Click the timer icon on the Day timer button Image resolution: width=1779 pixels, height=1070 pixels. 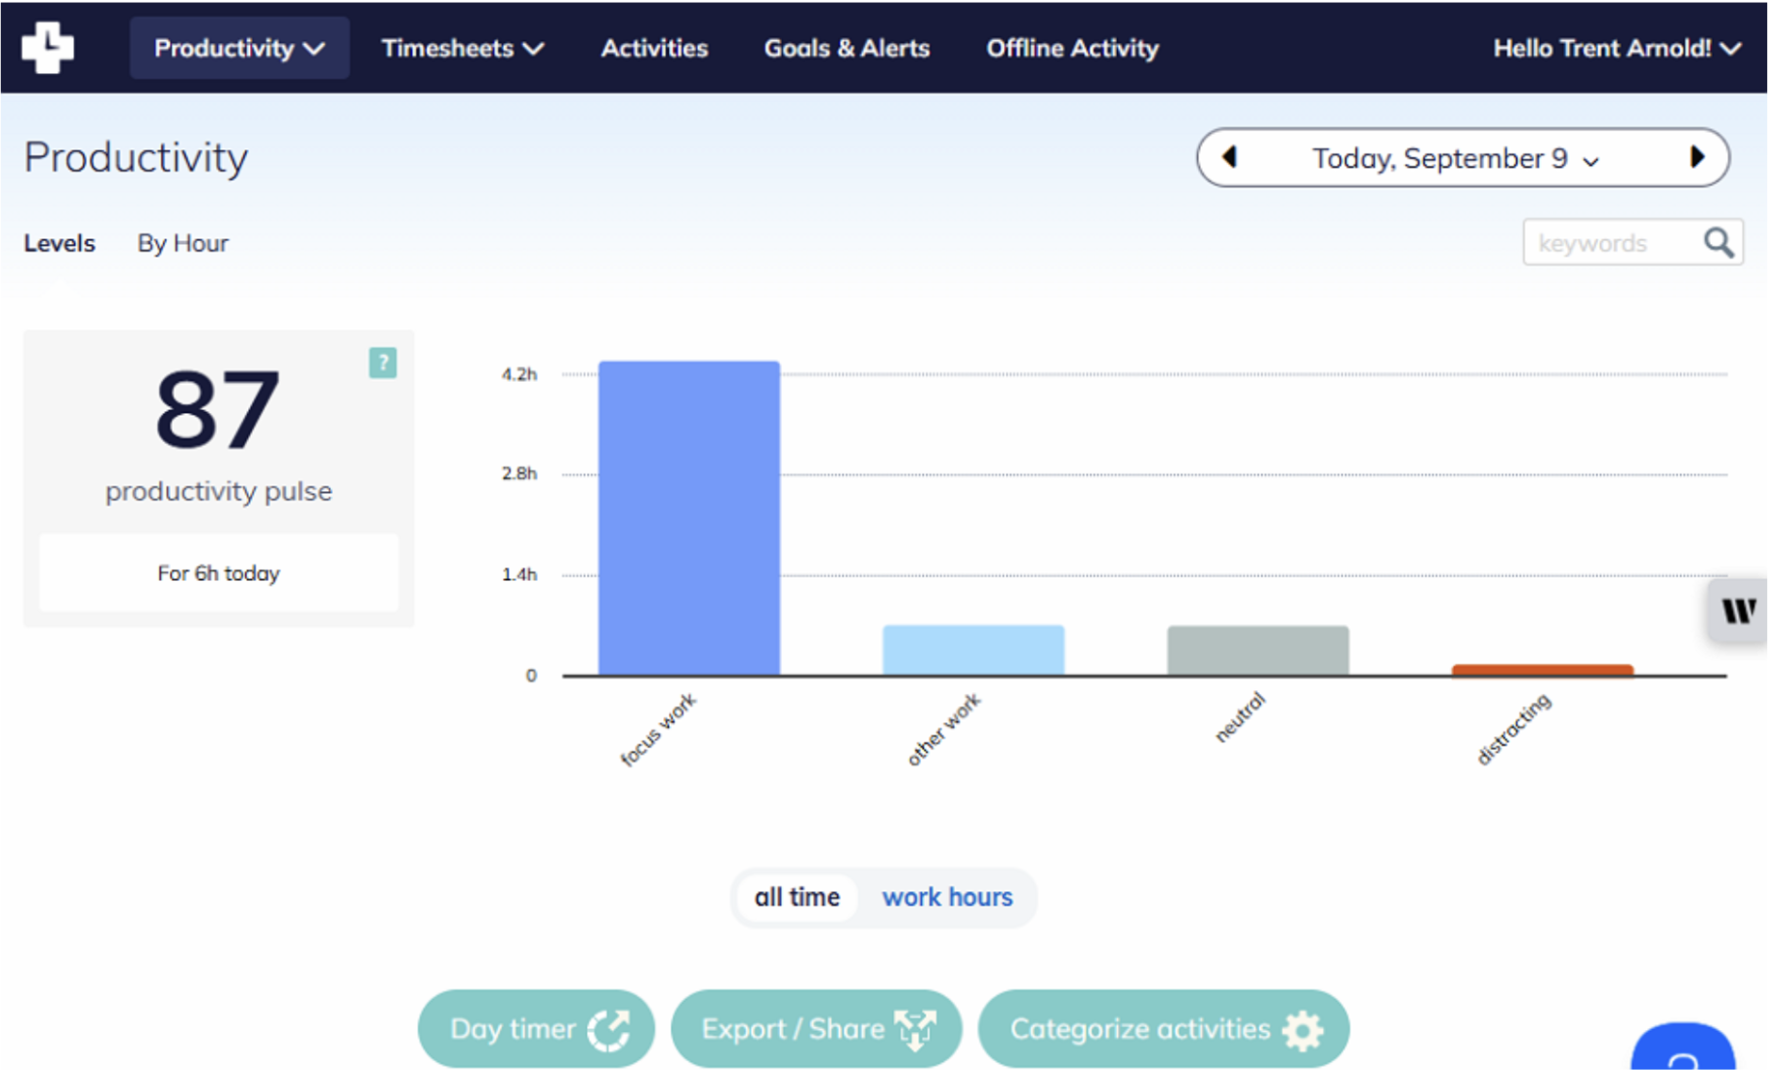608,1028
